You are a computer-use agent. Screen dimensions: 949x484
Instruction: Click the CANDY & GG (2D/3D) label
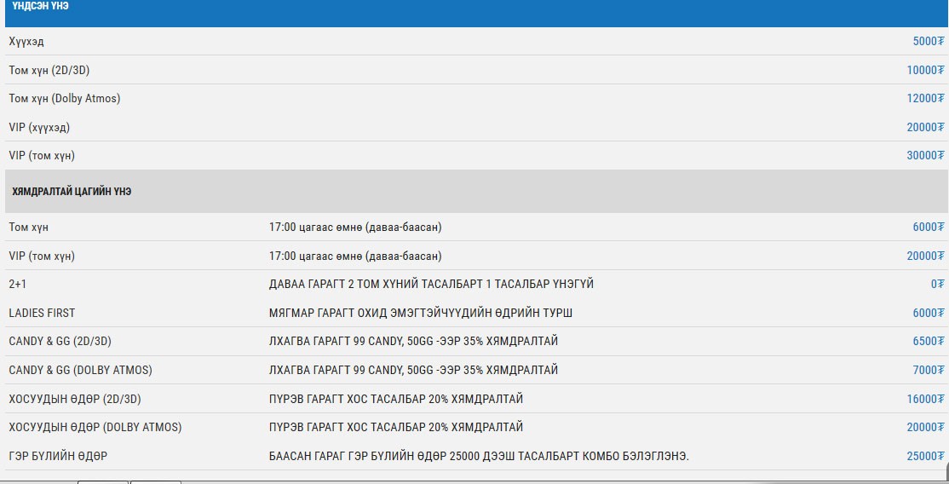click(x=60, y=342)
